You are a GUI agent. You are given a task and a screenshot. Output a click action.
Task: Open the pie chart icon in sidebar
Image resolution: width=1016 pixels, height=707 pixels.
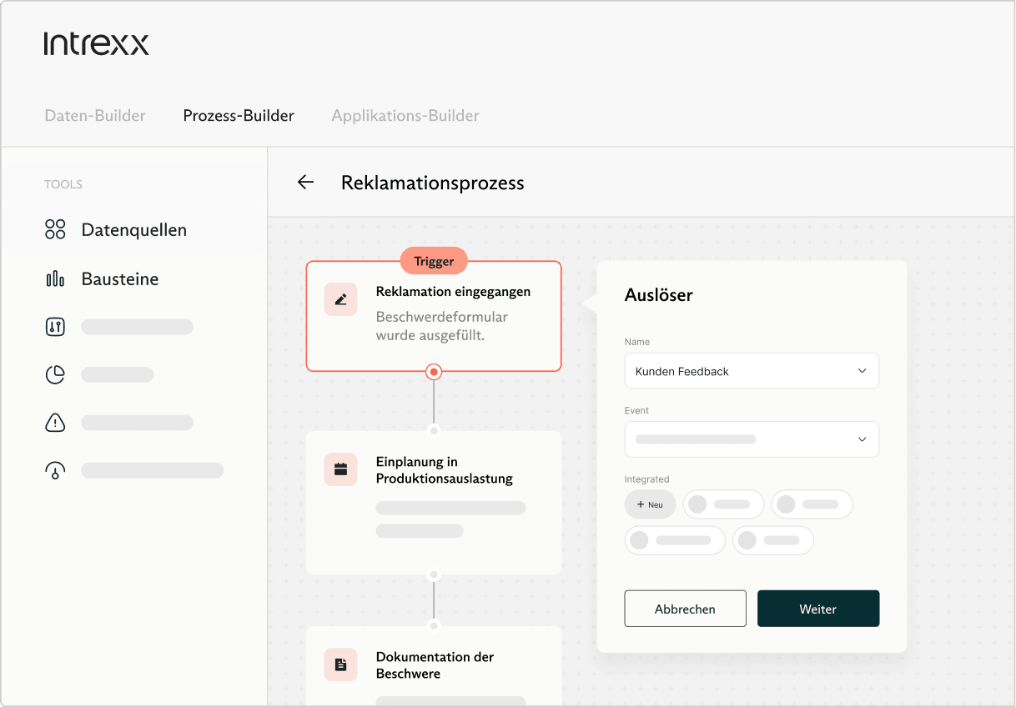pos(55,375)
